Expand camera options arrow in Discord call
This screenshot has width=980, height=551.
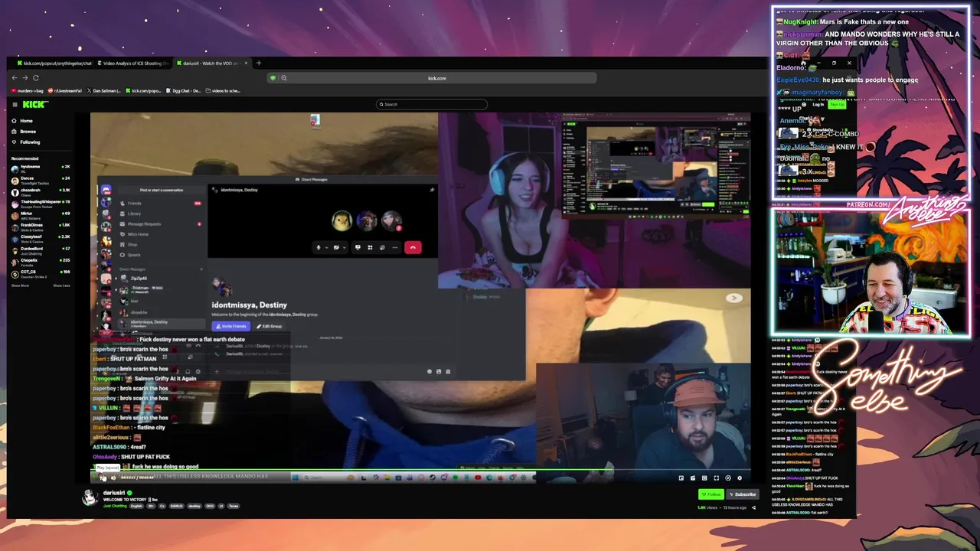[x=345, y=247]
